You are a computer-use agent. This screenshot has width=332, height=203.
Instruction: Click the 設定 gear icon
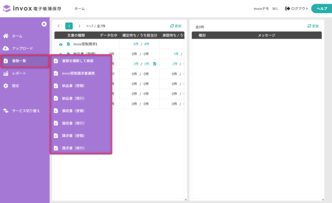pyautogui.click(x=6, y=86)
